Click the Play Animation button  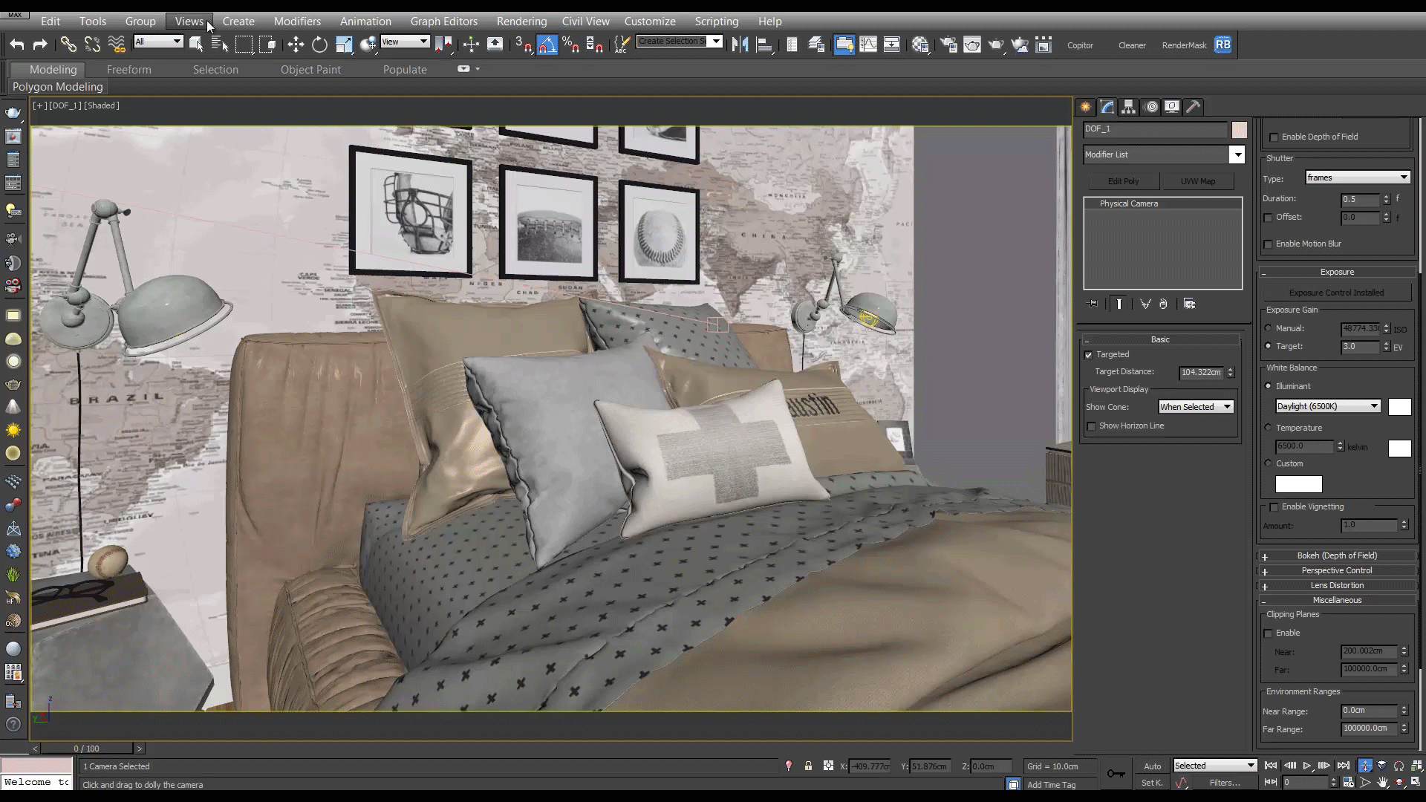(1307, 766)
